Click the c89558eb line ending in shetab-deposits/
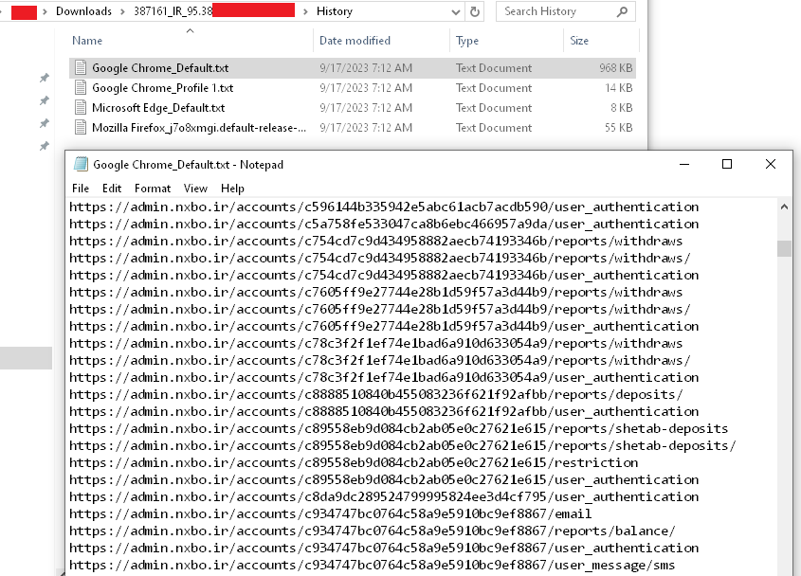Screen dimensions: 801x576 403,446
